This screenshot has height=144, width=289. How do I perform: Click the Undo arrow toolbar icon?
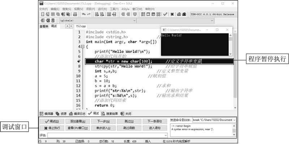[x=84, y=14]
